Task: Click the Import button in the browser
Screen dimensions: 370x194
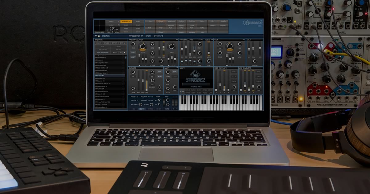Action: pyautogui.click(x=115, y=43)
